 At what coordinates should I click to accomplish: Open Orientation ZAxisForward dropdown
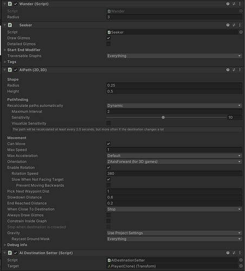click(175, 162)
